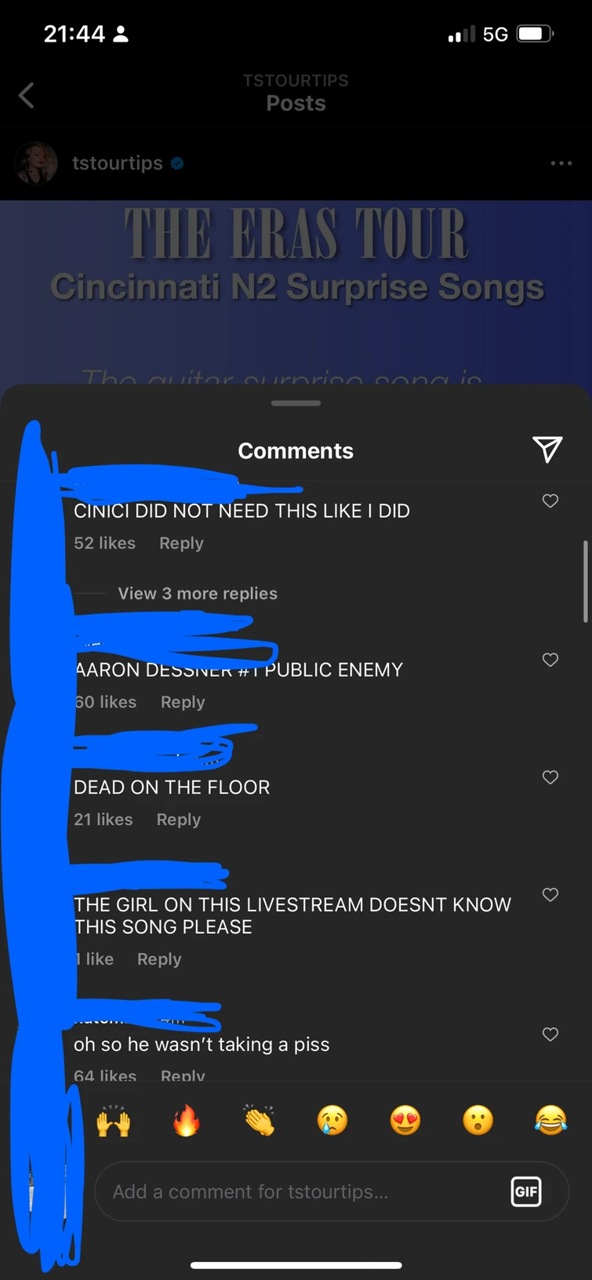
Task: Like the LIVESTREAM girl comment
Action: click(x=550, y=895)
